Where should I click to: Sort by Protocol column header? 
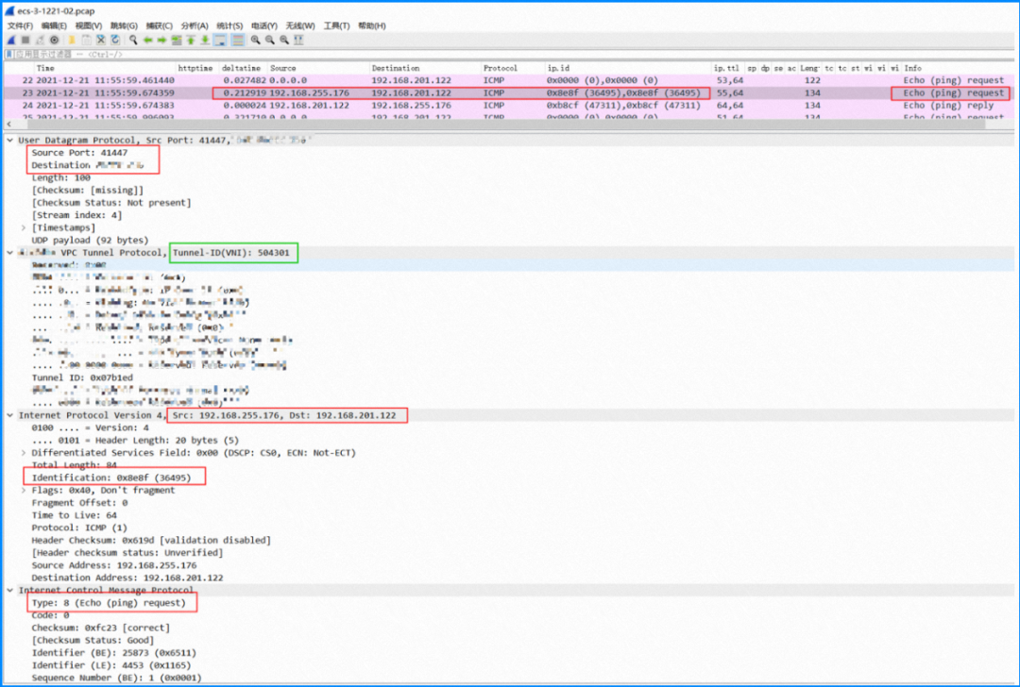(512, 68)
